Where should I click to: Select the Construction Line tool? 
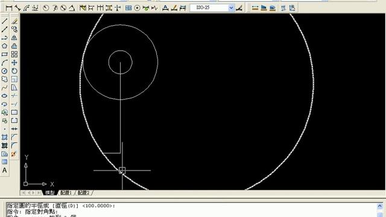pyautogui.click(x=4, y=30)
